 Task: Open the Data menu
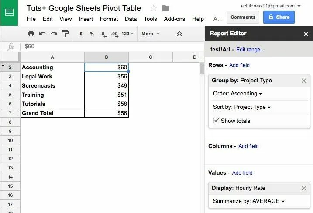click(131, 19)
